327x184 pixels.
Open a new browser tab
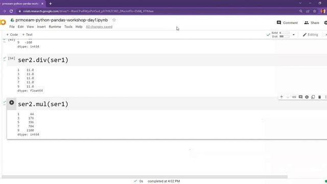point(51,4)
